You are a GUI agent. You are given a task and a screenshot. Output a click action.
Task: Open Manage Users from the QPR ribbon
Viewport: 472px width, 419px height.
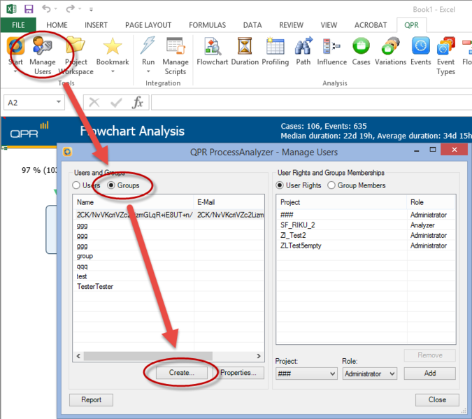pyautogui.click(x=43, y=55)
